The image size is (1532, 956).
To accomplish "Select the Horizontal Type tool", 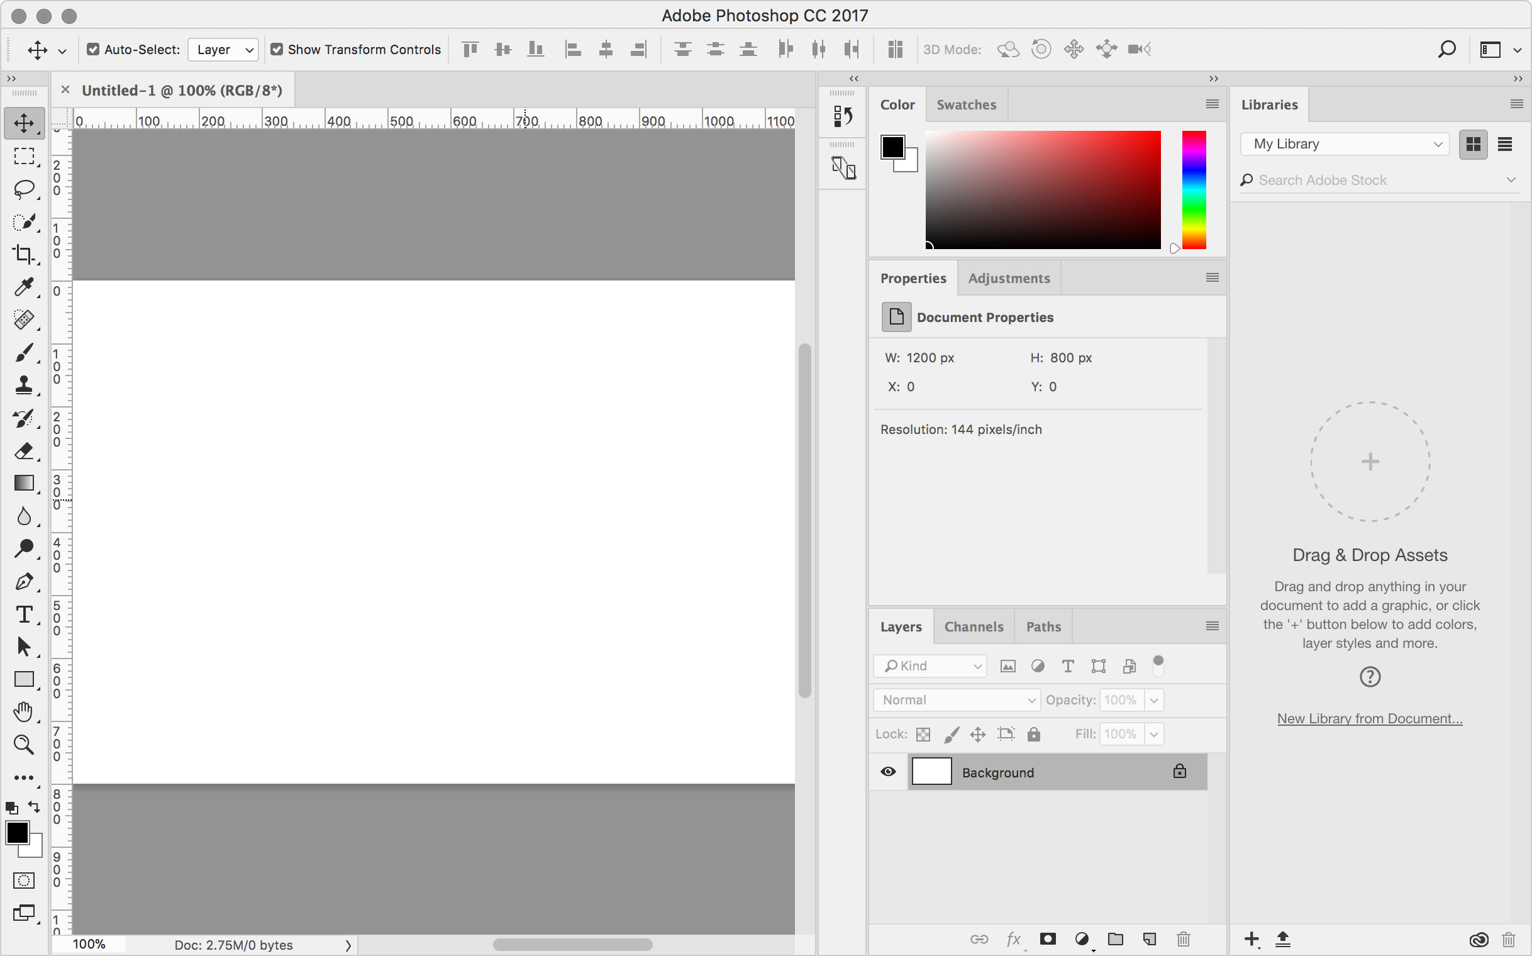I will 24,614.
